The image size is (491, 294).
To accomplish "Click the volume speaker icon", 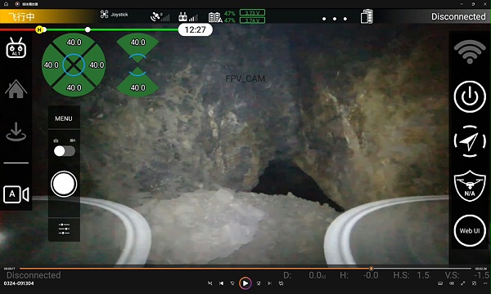I will click(452, 283).
